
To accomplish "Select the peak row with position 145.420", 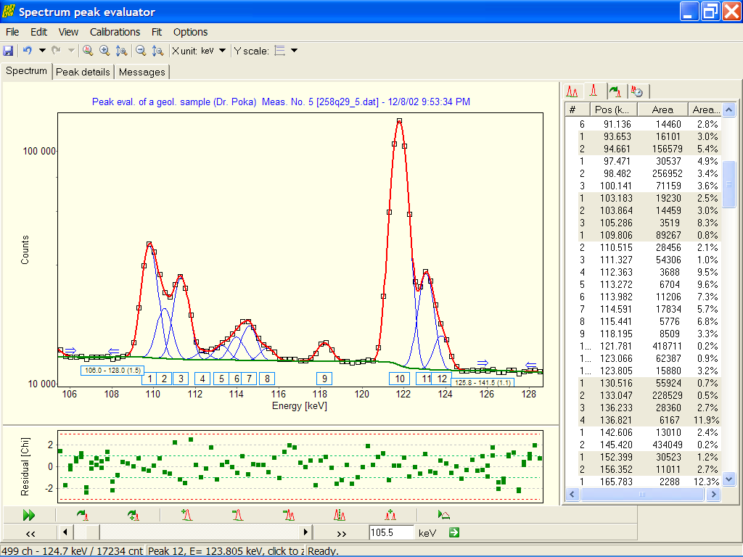I will coord(643,445).
